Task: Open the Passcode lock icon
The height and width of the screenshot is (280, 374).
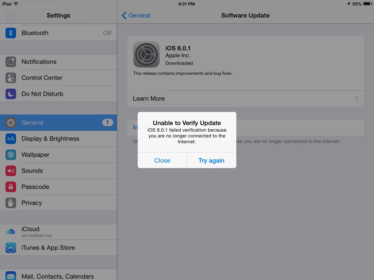Action: point(11,187)
